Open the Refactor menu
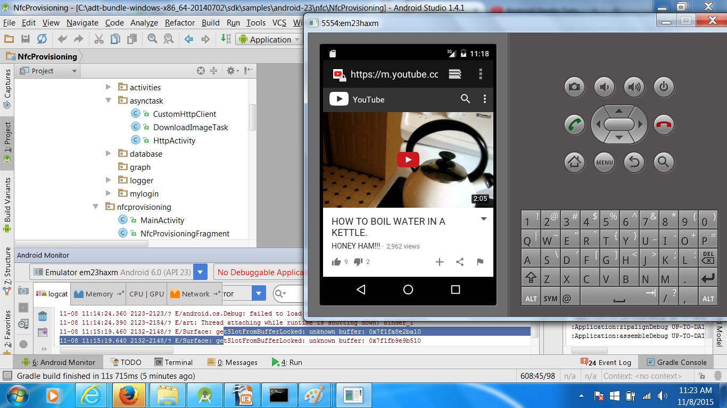Viewport: 727px width, 408px height. click(x=180, y=22)
